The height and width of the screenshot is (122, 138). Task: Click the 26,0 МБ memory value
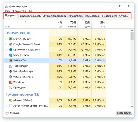pos(72,88)
